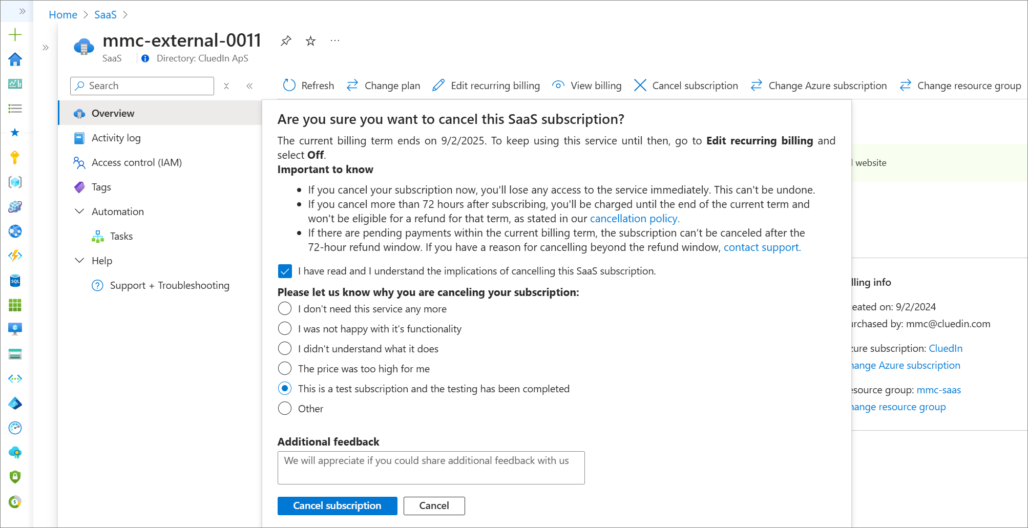Open the Virtual machines monitor icon
1028x528 pixels.
tap(15, 329)
